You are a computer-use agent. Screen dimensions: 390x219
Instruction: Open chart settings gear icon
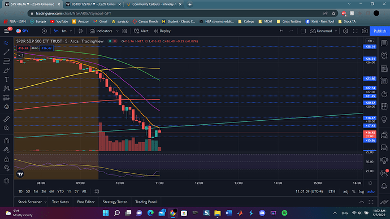345,31
